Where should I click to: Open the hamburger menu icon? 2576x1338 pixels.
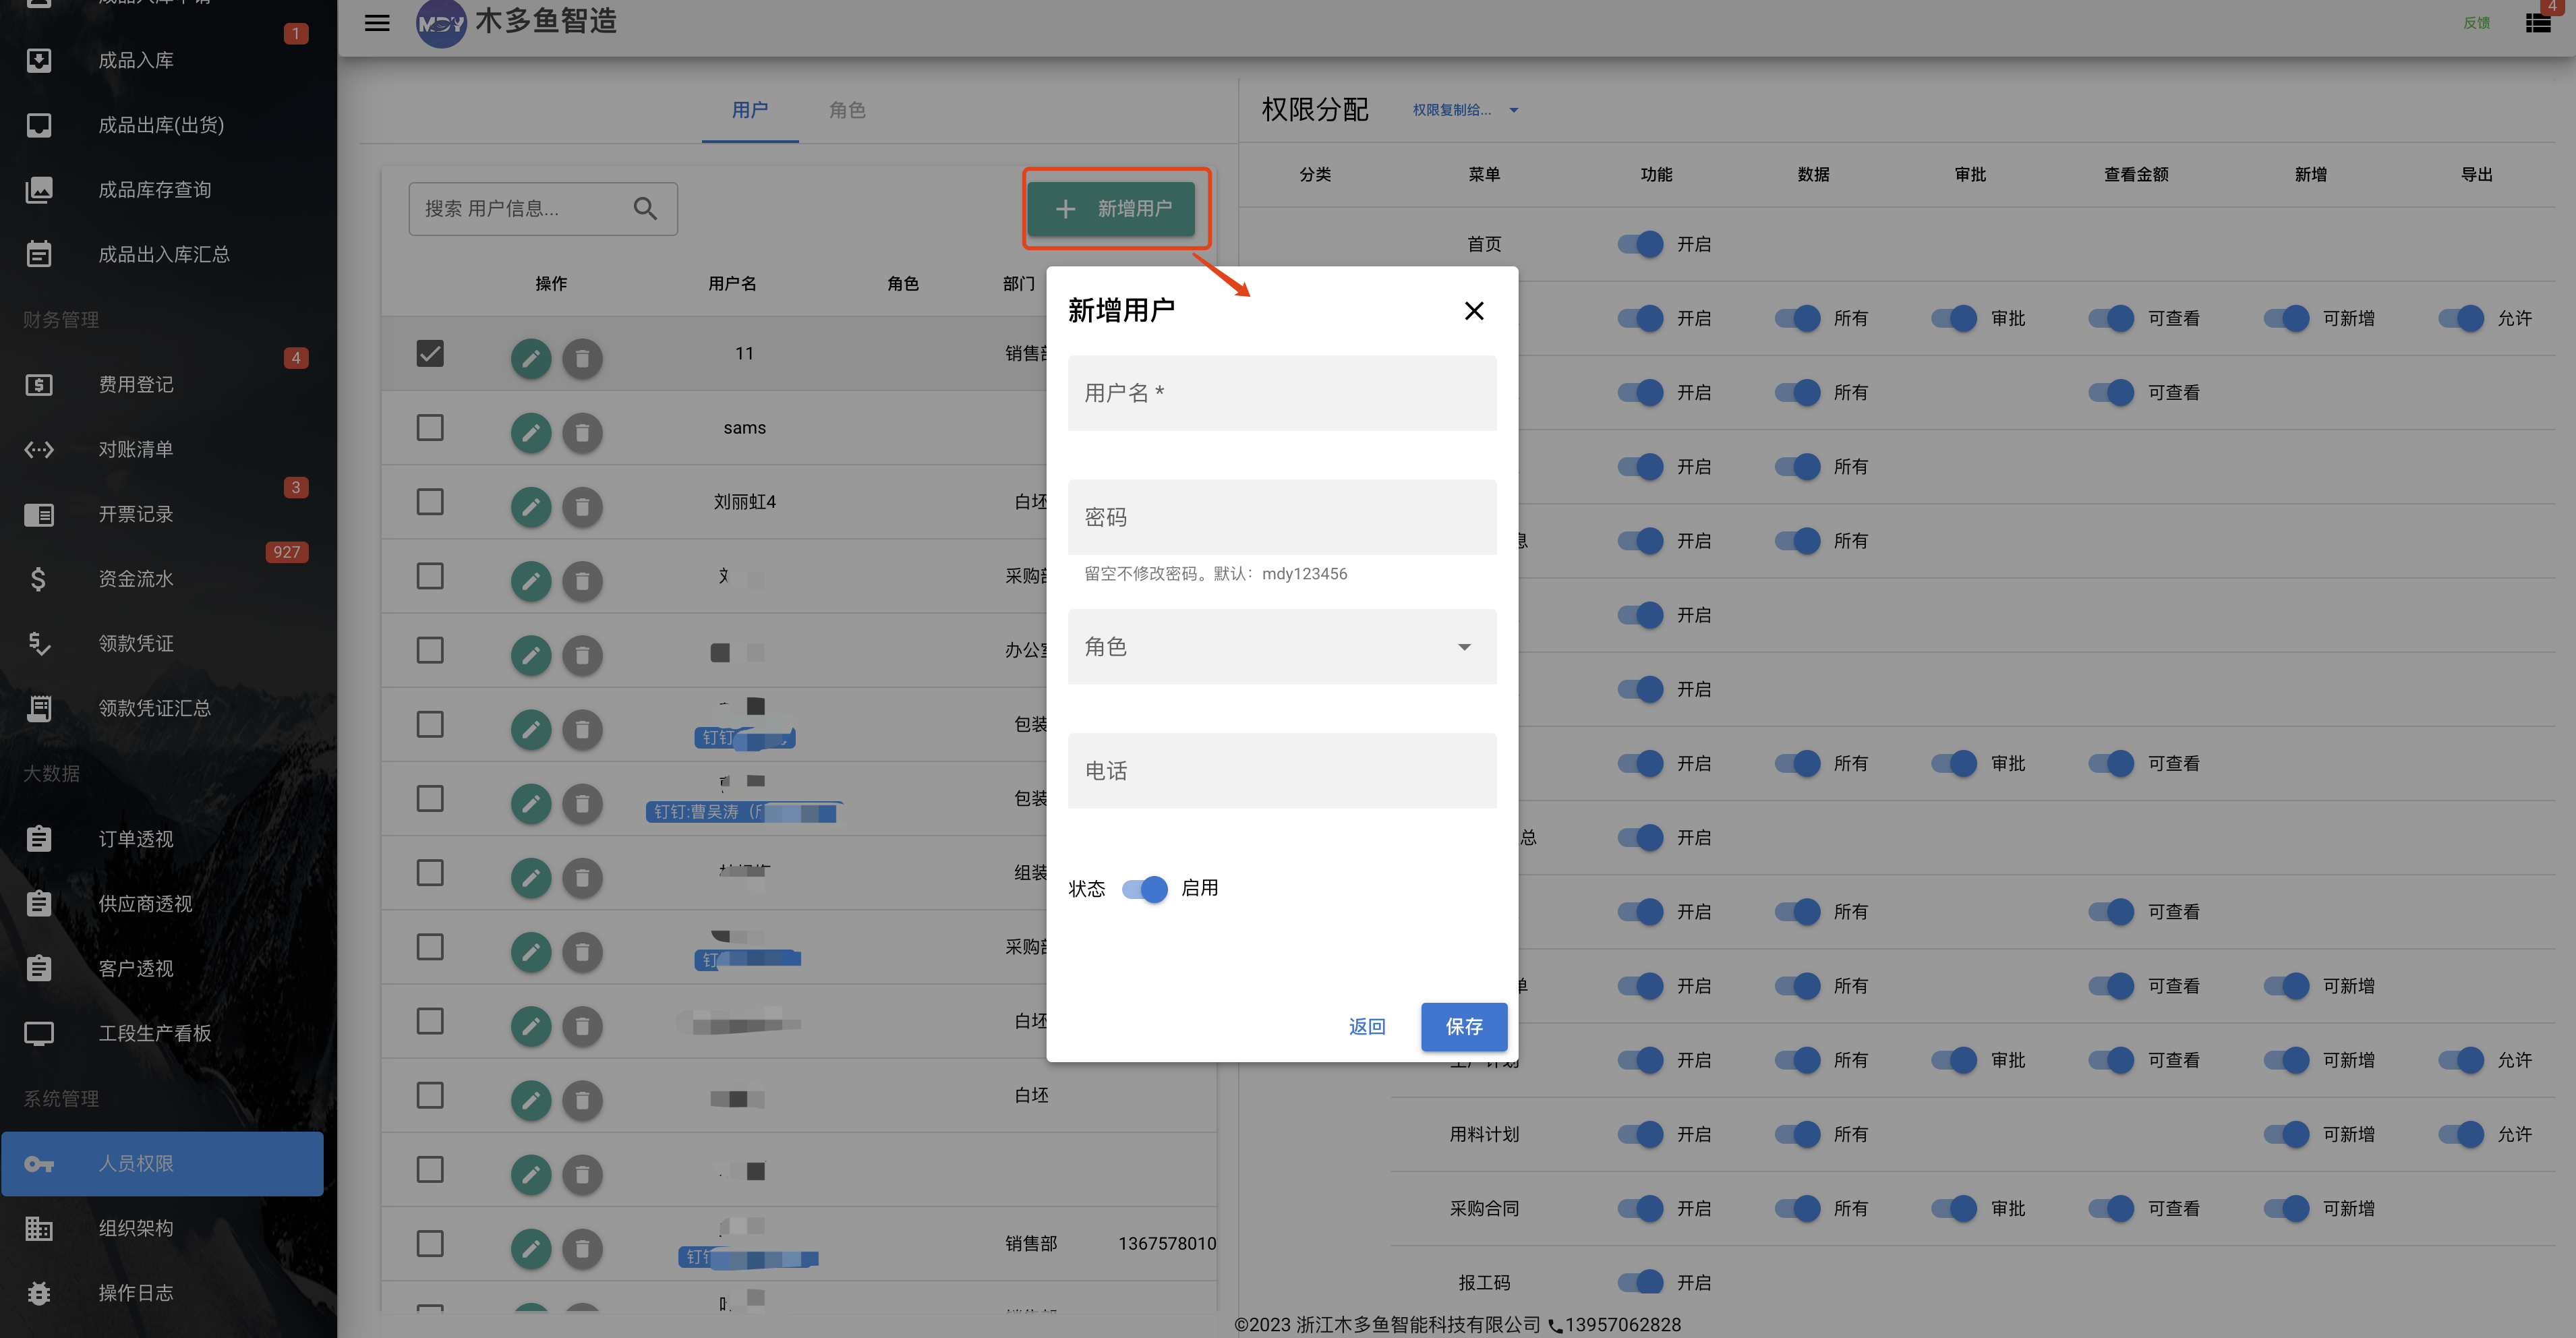point(377,22)
